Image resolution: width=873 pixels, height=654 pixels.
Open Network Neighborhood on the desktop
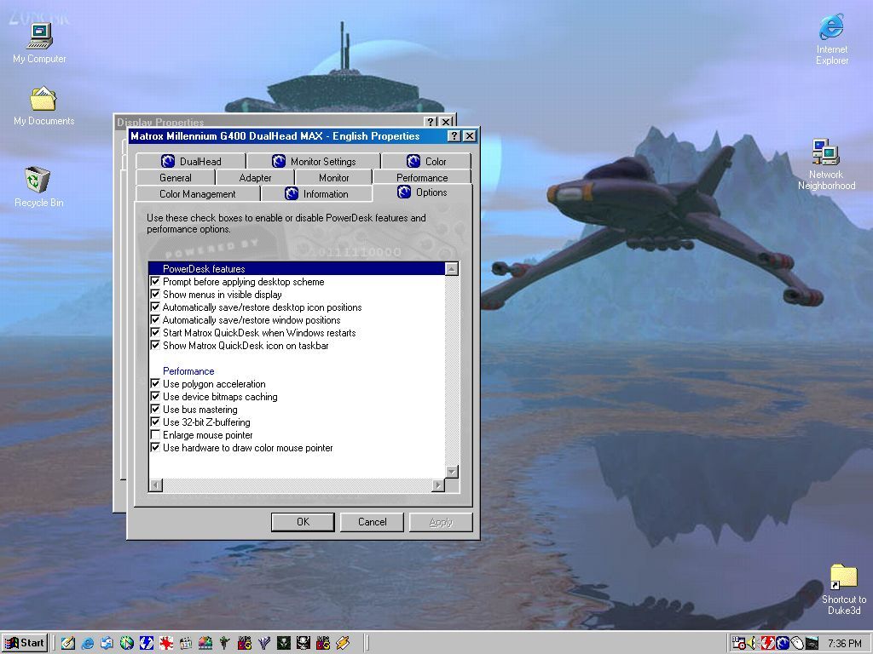[x=825, y=153]
